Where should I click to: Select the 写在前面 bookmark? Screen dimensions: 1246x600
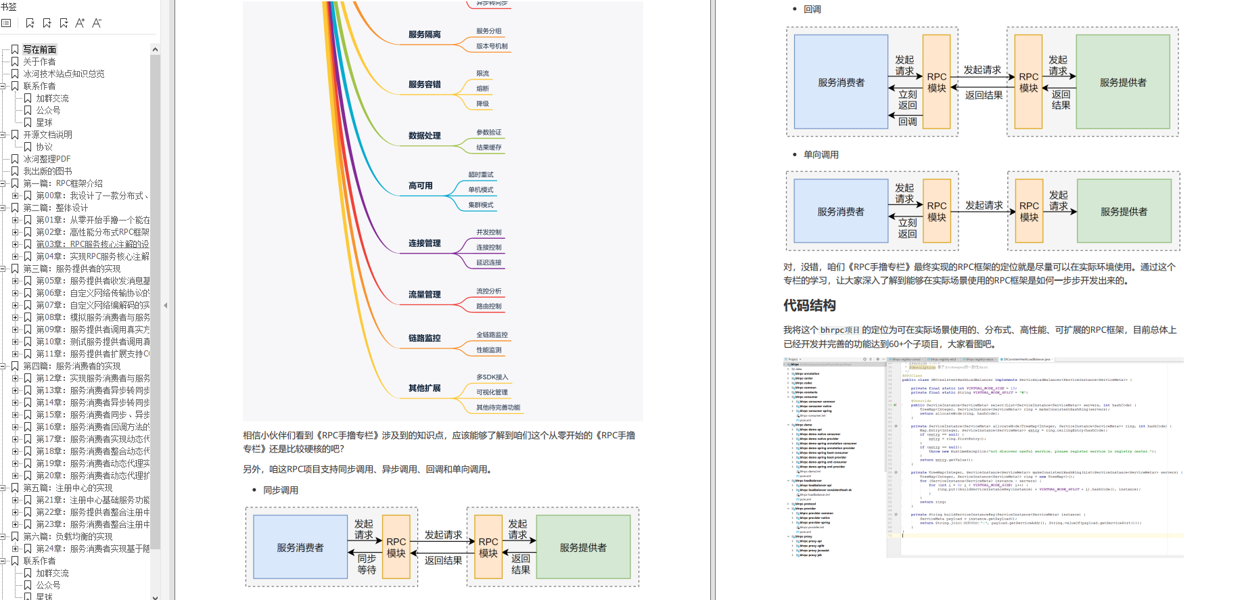coord(39,49)
